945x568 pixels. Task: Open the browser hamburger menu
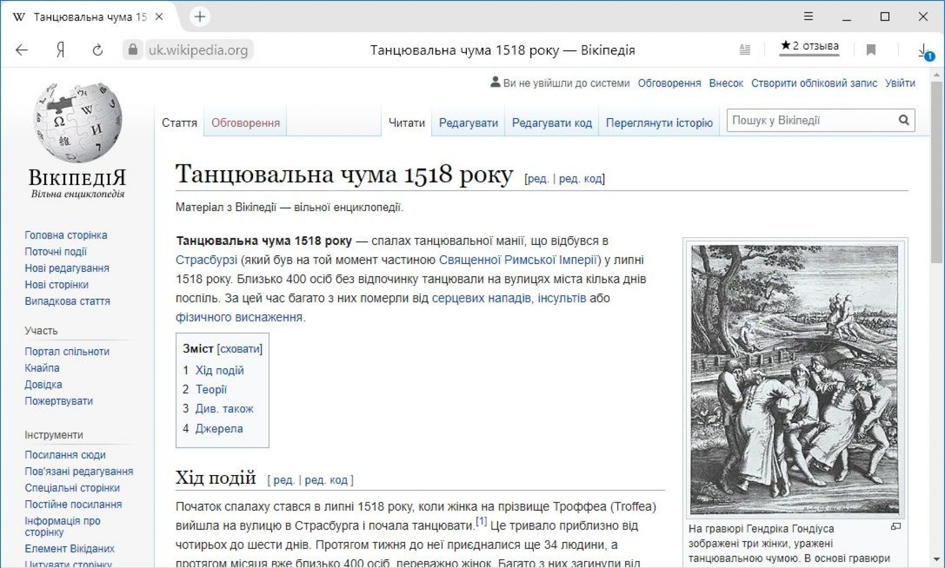[808, 17]
